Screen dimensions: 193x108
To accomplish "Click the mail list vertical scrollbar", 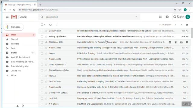I will (x=192, y=33).
